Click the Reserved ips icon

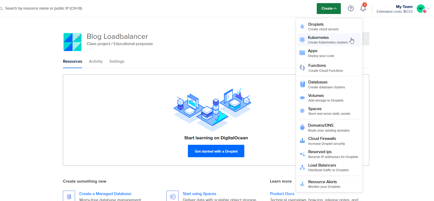click(302, 154)
